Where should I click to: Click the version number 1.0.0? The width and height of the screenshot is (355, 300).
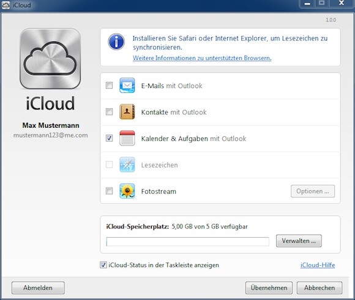(331, 20)
